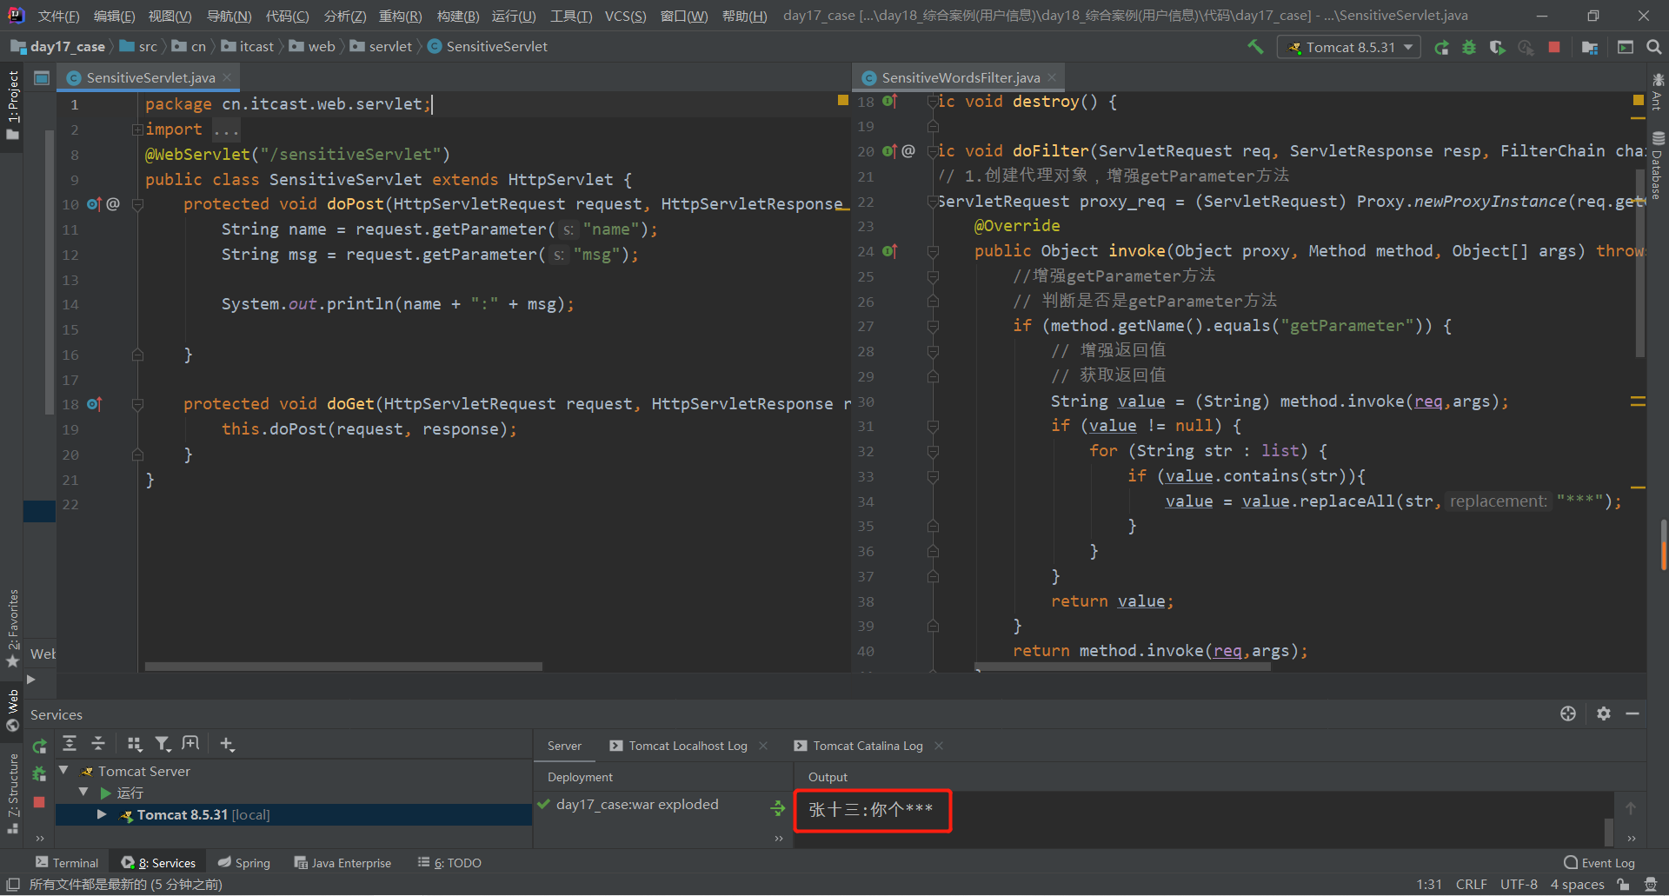Open the Terminal tool window
The width and height of the screenshot is (1669, 896).
(67, 863)
